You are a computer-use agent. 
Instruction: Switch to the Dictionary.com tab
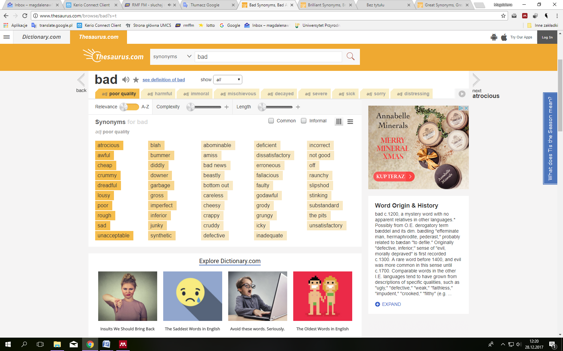pyautogui.click(x=42, y=37)
